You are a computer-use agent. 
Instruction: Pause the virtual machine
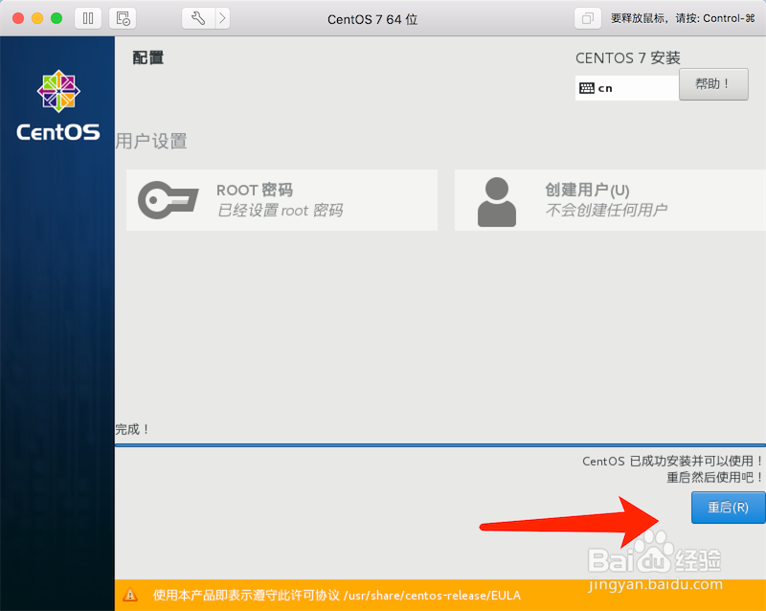point(87,17)
